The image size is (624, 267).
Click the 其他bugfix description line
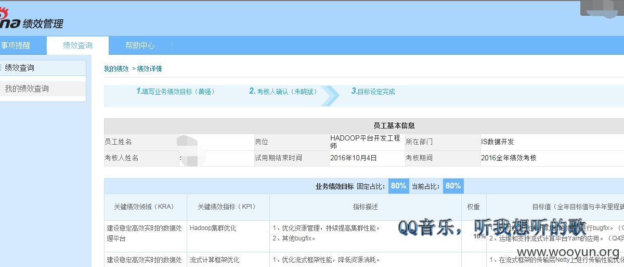[x=294, y=238]
